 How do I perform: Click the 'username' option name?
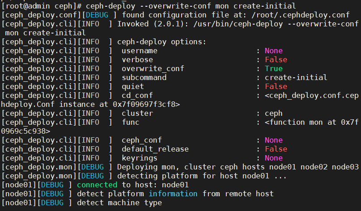[140, 51]
